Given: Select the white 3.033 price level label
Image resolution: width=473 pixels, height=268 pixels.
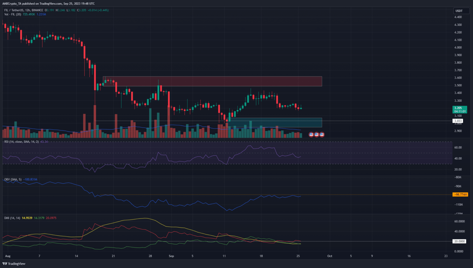Looking at the screenshot, I should [x=458, y=121].
